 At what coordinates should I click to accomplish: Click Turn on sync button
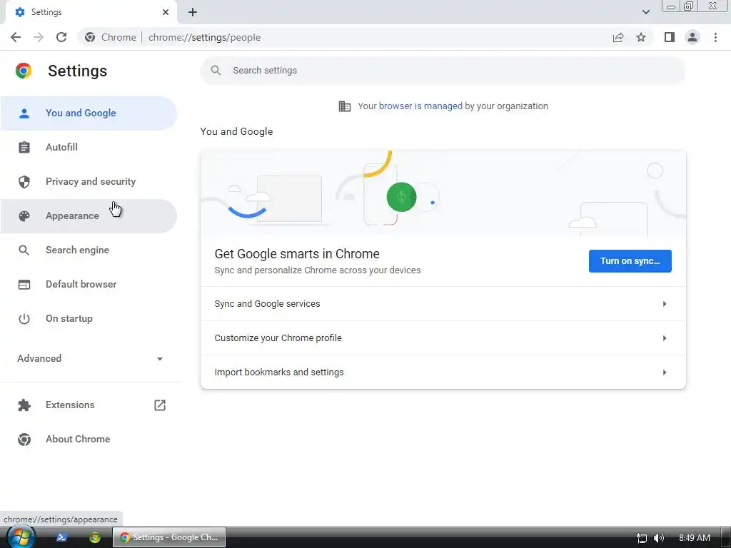pos(630,261)
